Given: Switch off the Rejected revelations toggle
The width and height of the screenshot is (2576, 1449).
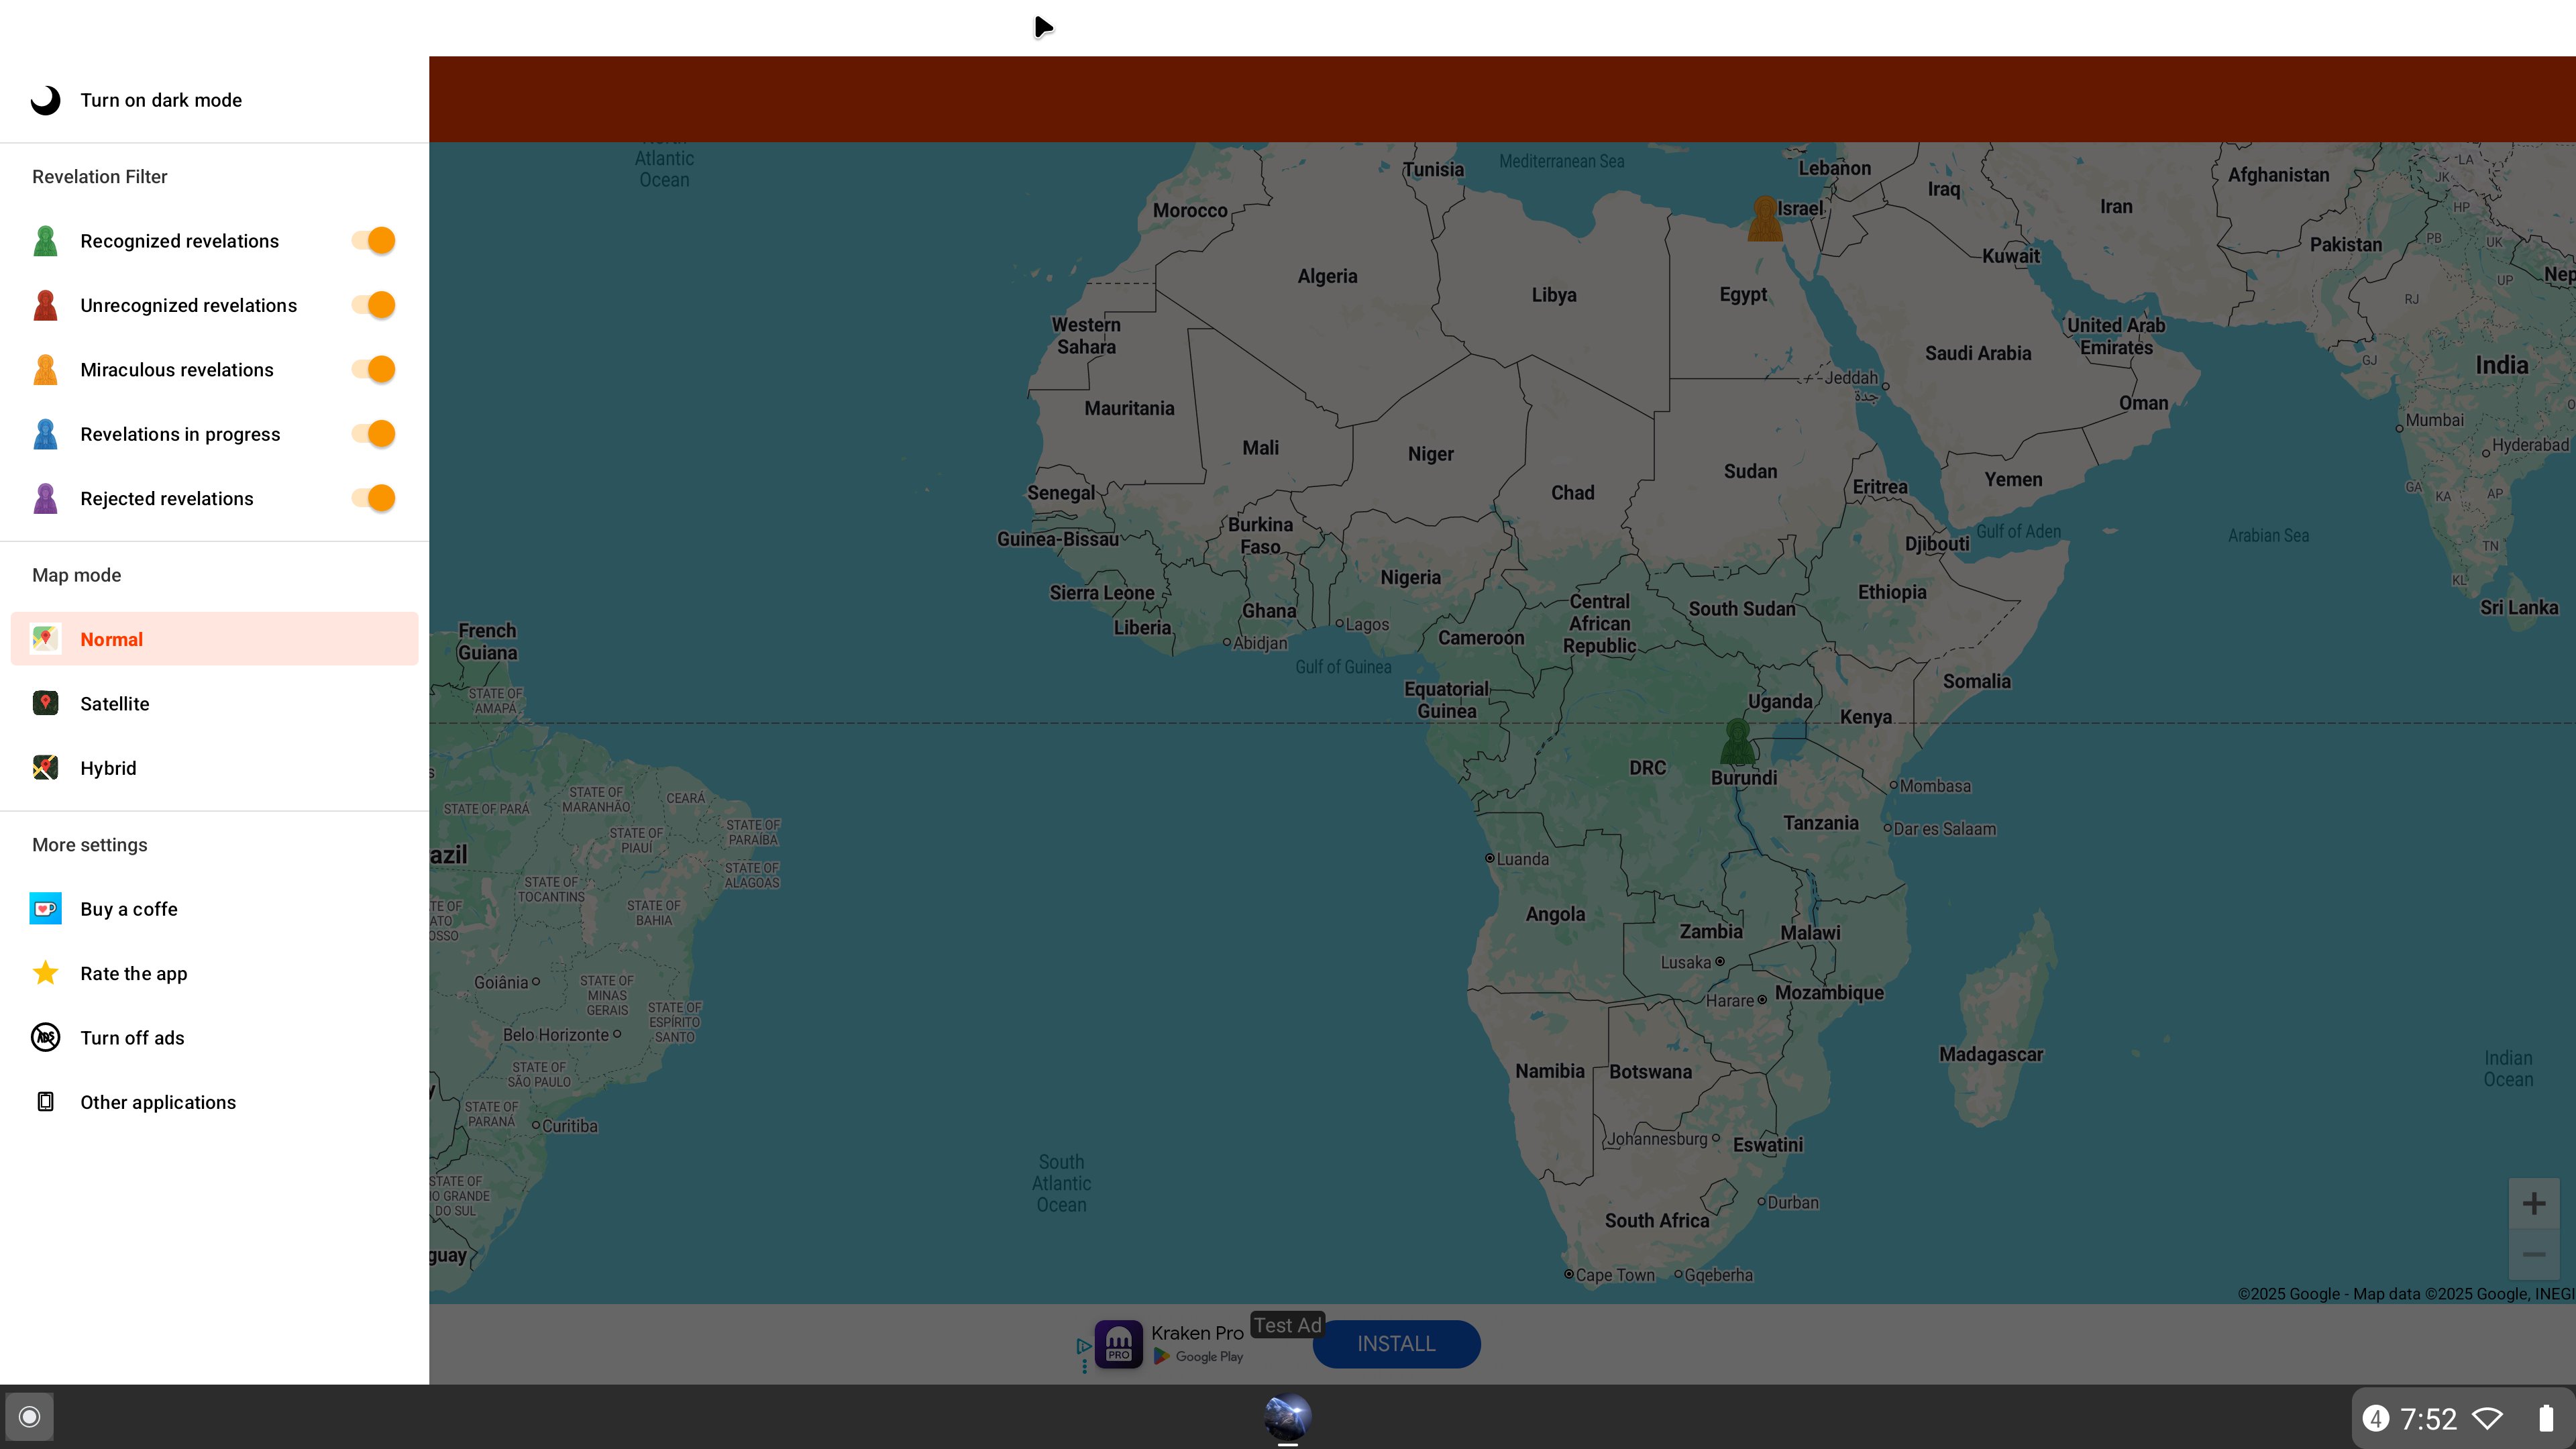Looking at the screenshot, I should [x=374, y=498].
